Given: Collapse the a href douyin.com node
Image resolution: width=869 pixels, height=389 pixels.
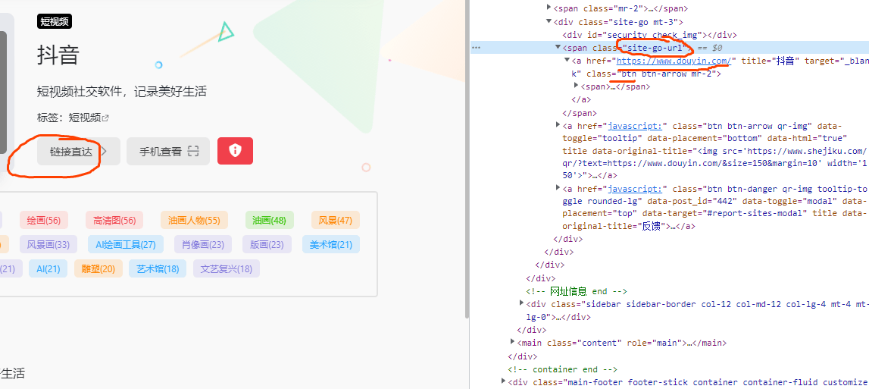Looking at the screenshot, I should pyautogui.click(x=567, y=61).
